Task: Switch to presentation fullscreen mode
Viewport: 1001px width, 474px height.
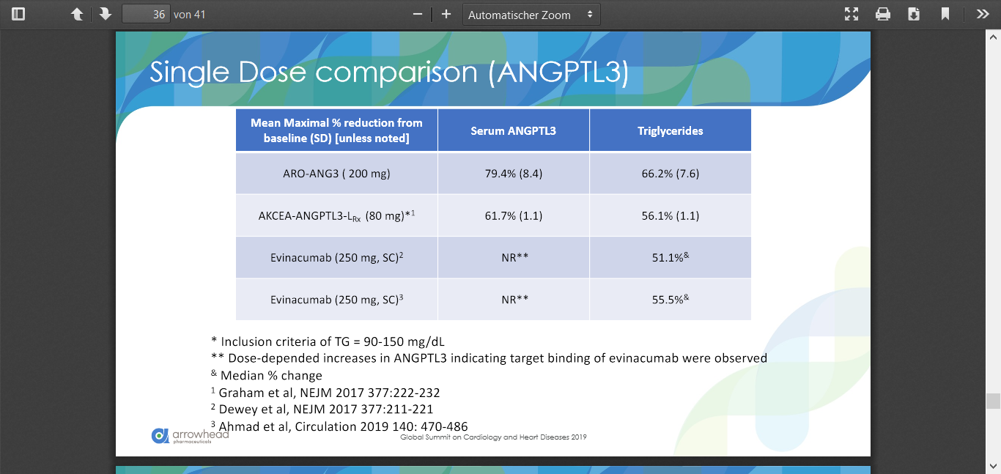Action: click(851, 14)
